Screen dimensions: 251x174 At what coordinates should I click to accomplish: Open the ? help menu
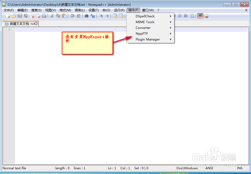pos(158,10)
